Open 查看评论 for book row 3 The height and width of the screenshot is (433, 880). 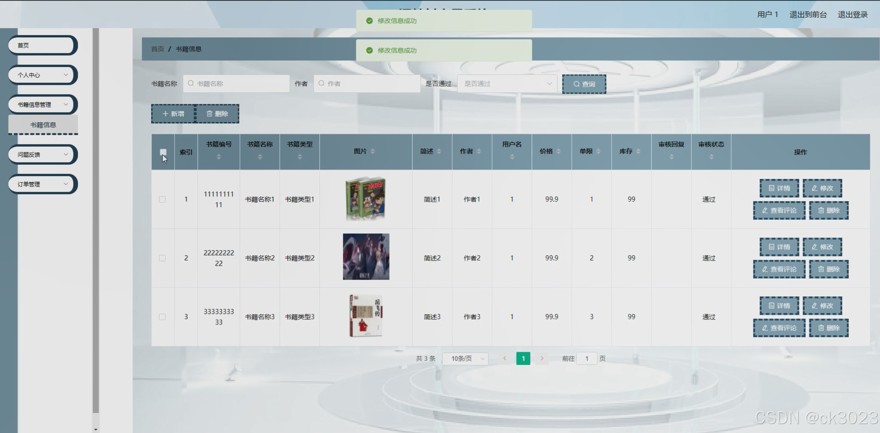[x=779, y=328]
